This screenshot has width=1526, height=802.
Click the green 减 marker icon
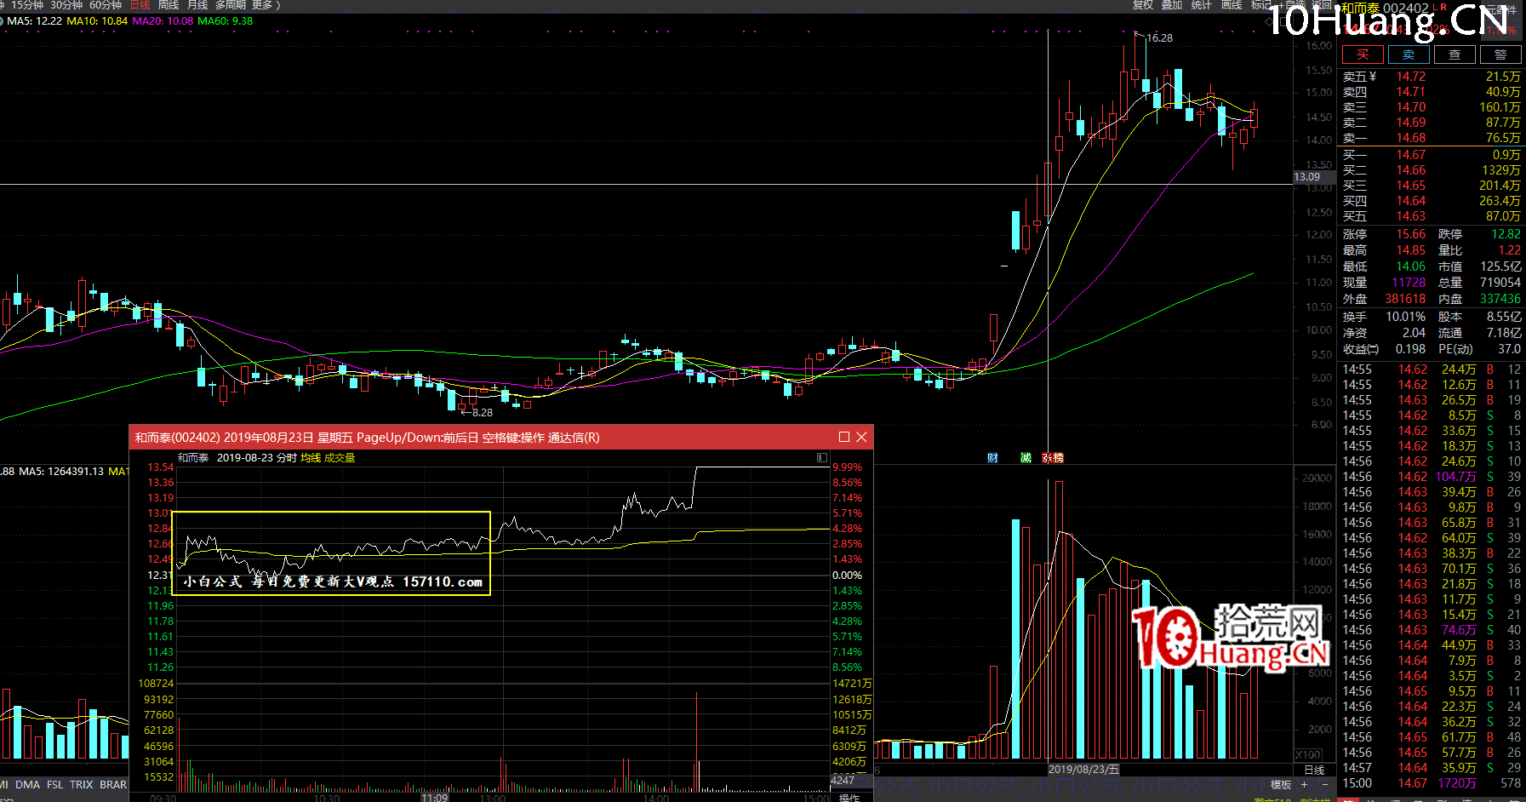tap(1026, 458)
